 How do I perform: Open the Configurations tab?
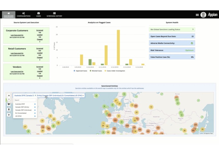point(23,15)
